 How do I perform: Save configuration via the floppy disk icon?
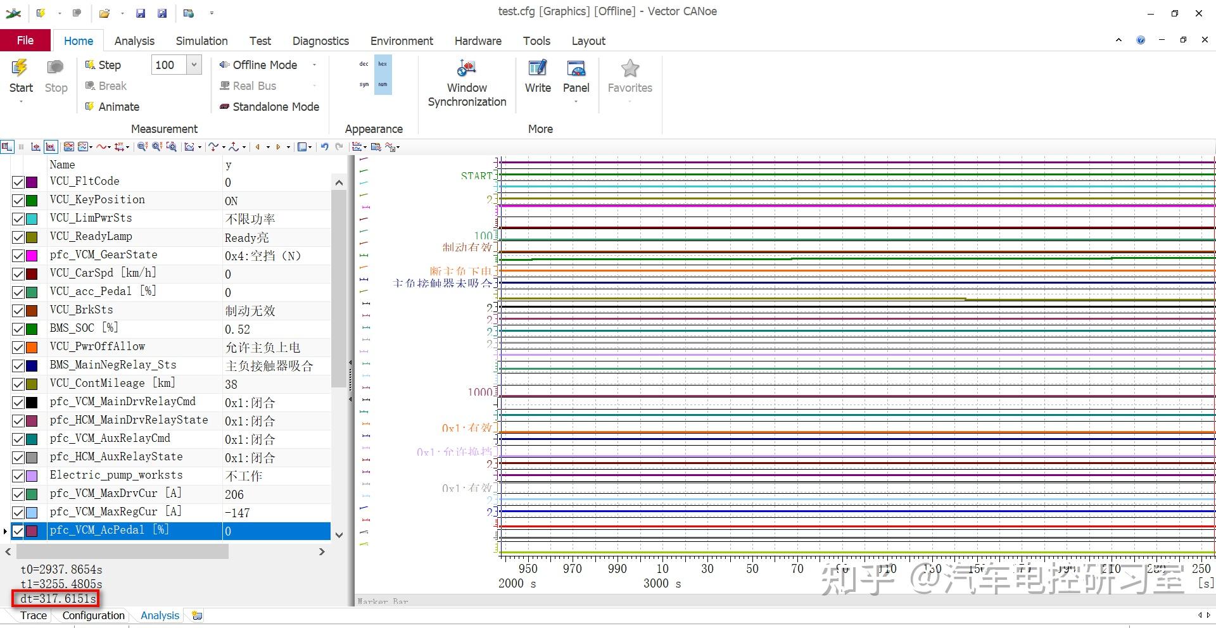click(141, 13)
